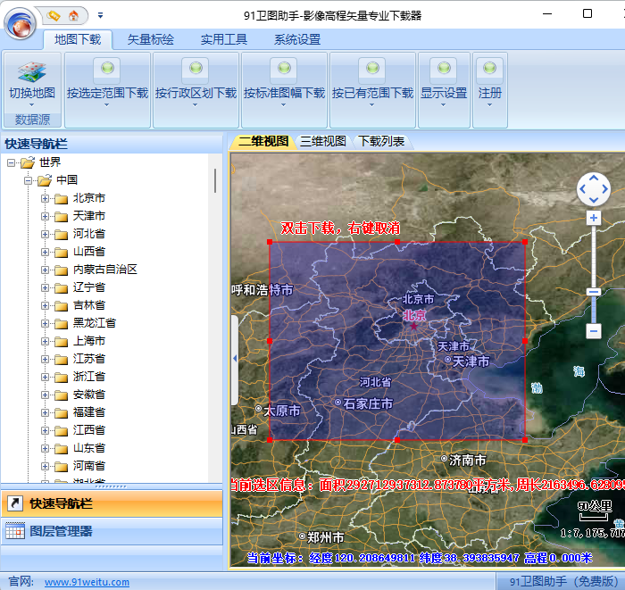Image resolution: width=625 pixels, height=590 pixels.
Task: Expand the 河北省 tree node
Action: point(45,234)
